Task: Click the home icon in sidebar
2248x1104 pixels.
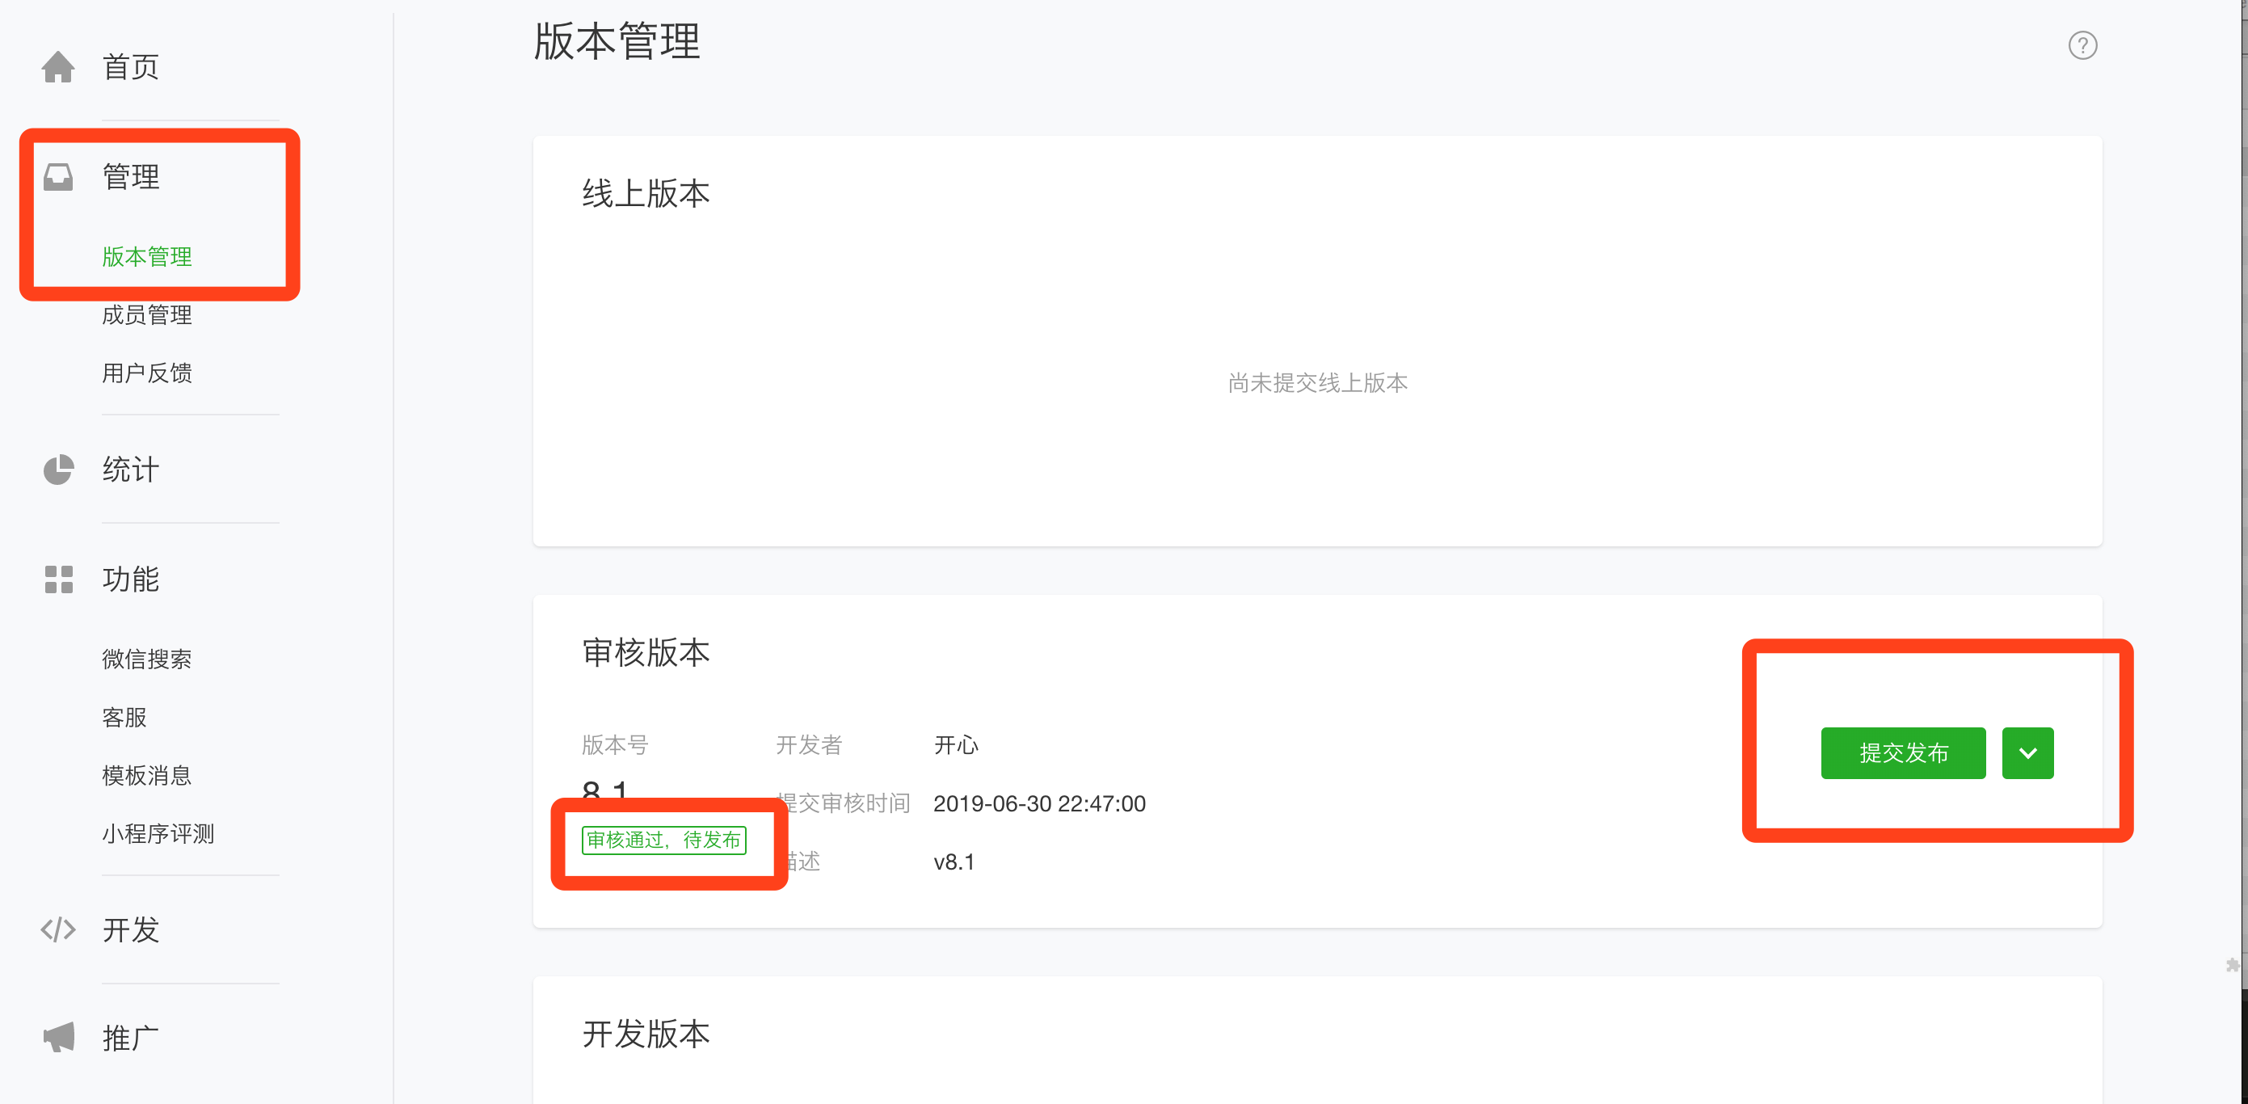Action: pos(57,66)
